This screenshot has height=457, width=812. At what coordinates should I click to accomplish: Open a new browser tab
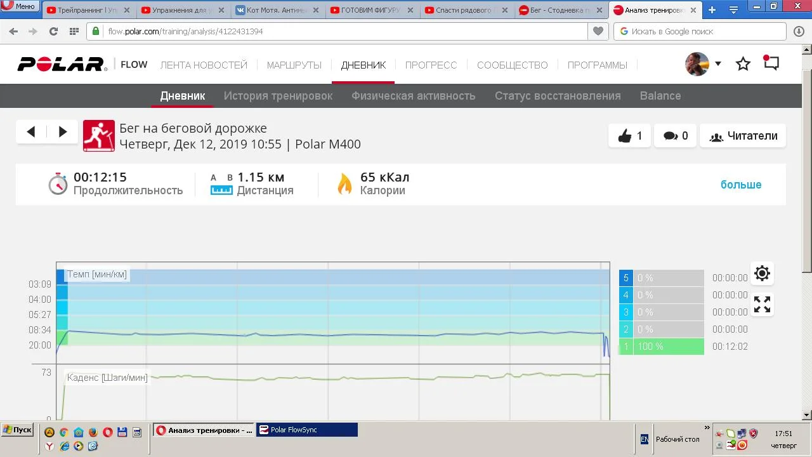[712, 10]
